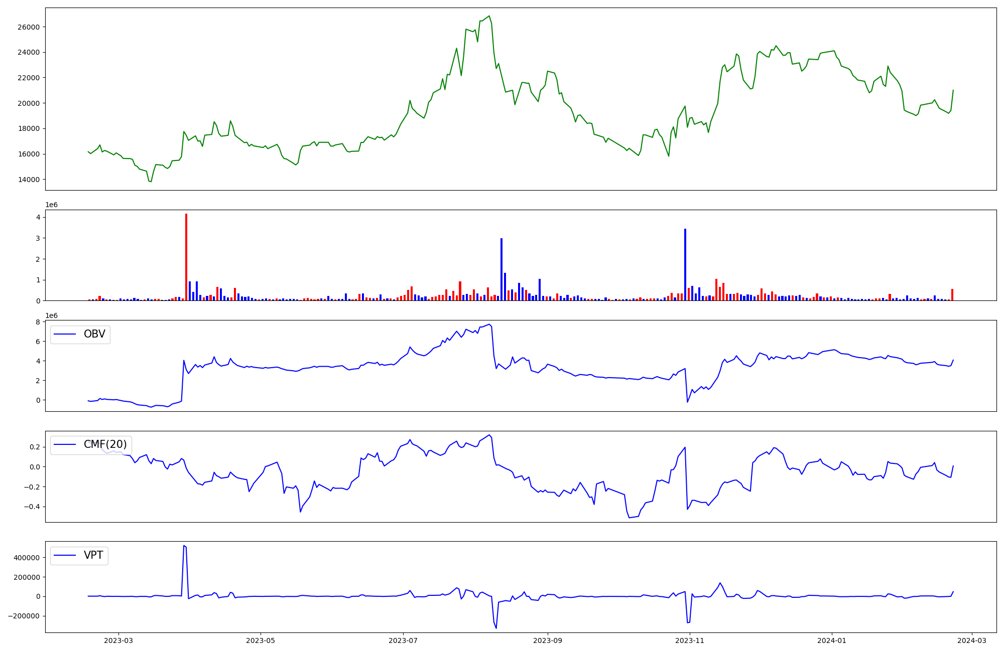
Task: Click the tallest blue volume bar near 2023-11
Action: tap(685, 264)
